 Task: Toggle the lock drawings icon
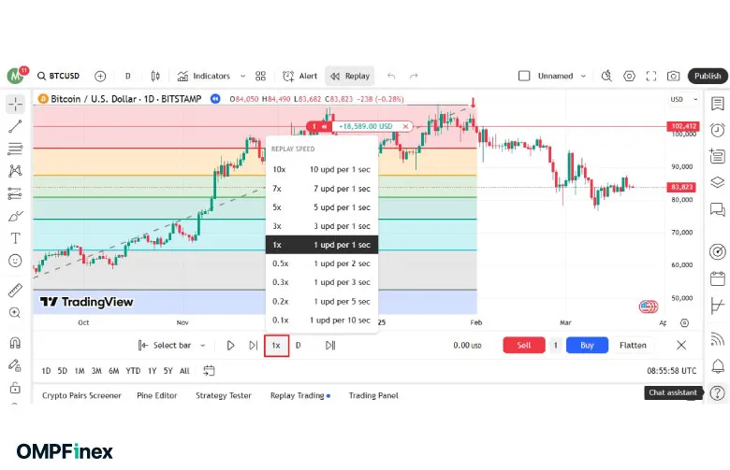click(x=15, y=387)
